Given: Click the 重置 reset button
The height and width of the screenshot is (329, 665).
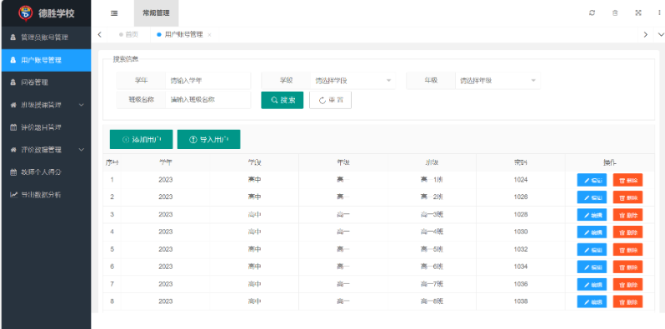Looking at the screenshot, I should (x=330, y=100).
